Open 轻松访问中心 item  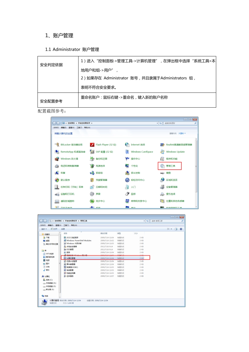pos(135,180)
